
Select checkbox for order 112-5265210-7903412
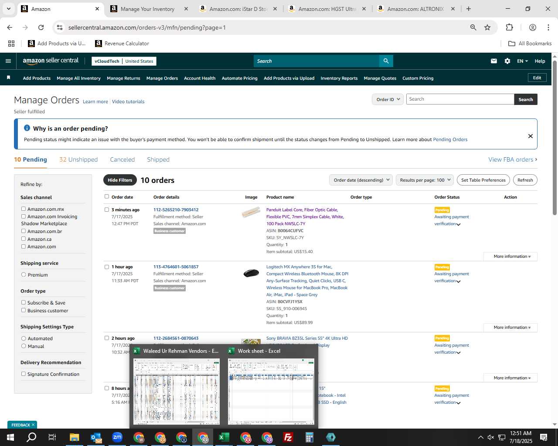107,209
